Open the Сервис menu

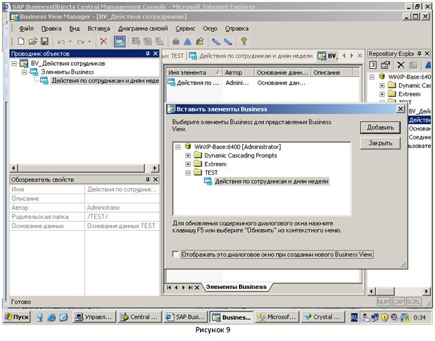coord(185,29)
